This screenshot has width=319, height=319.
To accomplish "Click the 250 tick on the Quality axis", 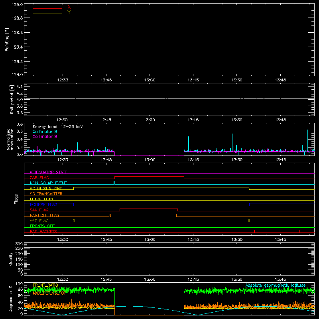I will (19, 248).
